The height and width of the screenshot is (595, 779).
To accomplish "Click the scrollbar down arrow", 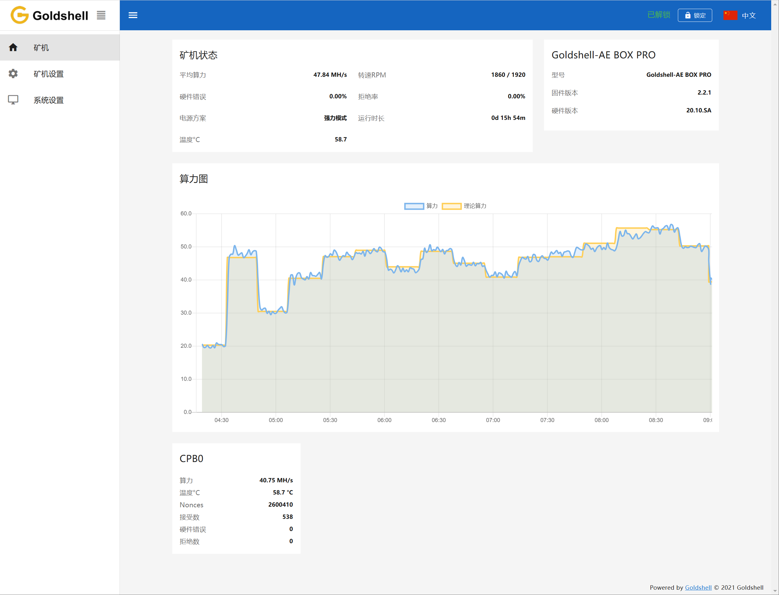I will [775, 591].
